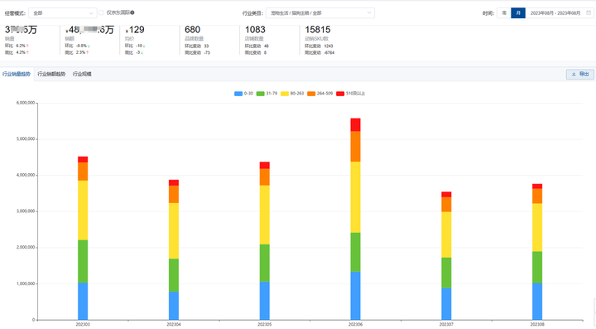The width and height of the screenshot is (596, 329).
Task: Click the green segment of the 202304 bar
Action: [x=174, y=275]
